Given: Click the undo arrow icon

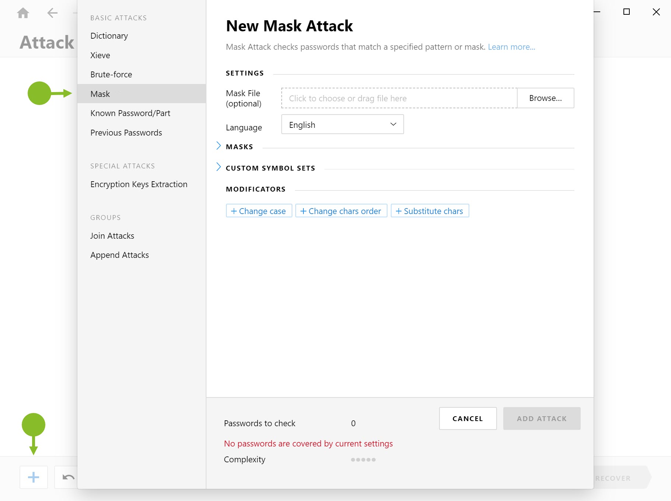Looking at the screenshot, I should [67, 477].
